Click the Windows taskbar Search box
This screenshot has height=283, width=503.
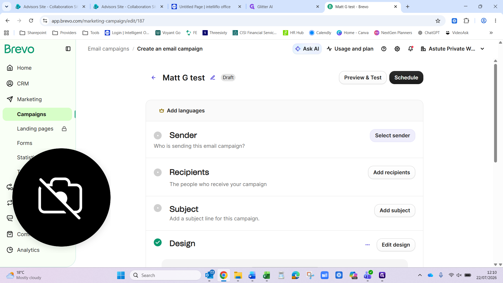(x=166, y=275)
